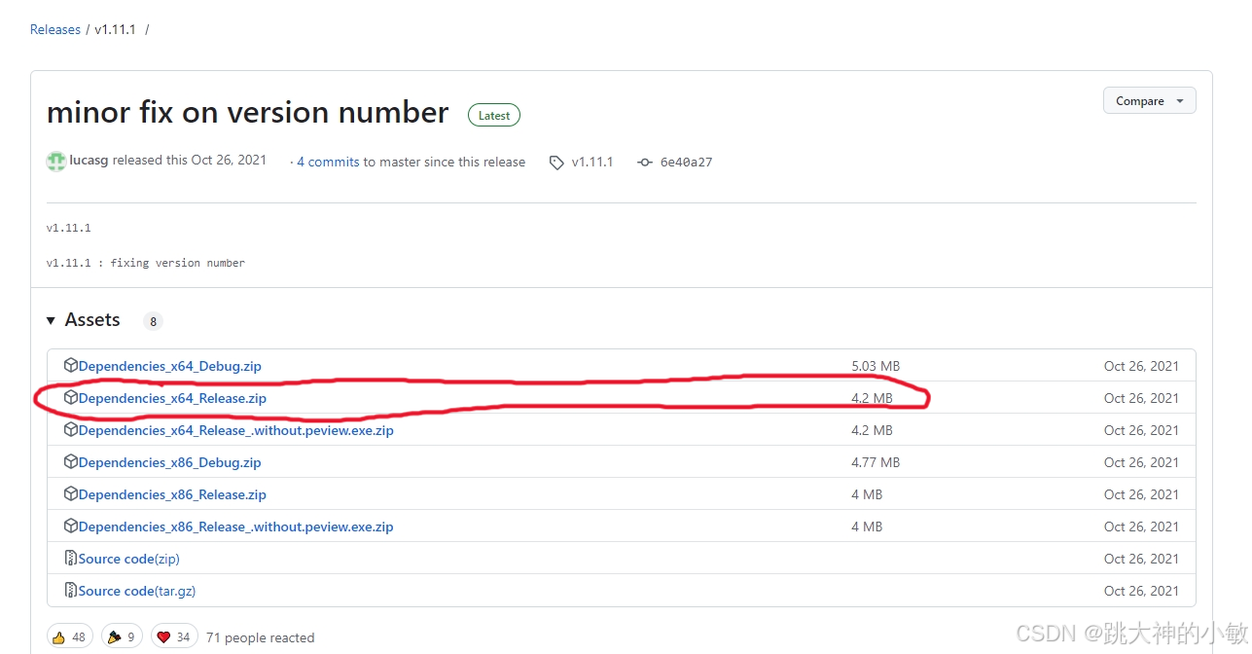Click package icon for Dependencies_x64_Debug.zip

[x=70, y=366]
